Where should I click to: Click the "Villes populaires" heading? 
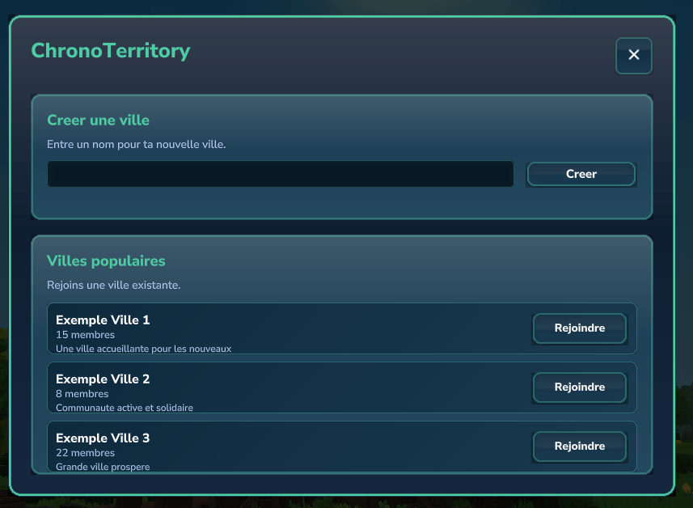point(106,261)
